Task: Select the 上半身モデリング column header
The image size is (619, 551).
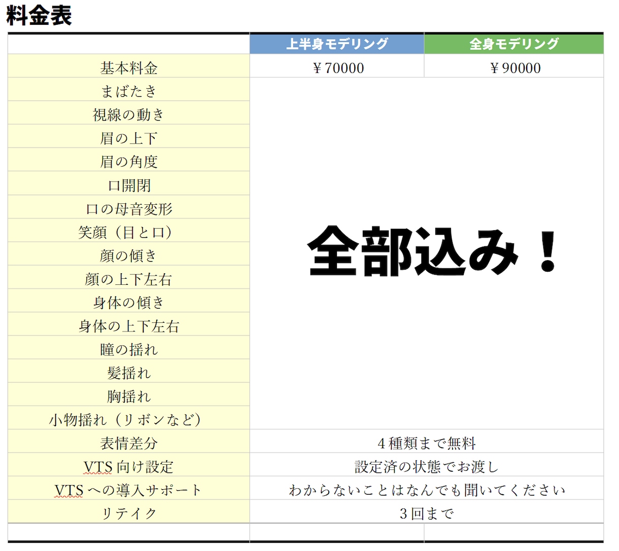Action: [337, 44]
